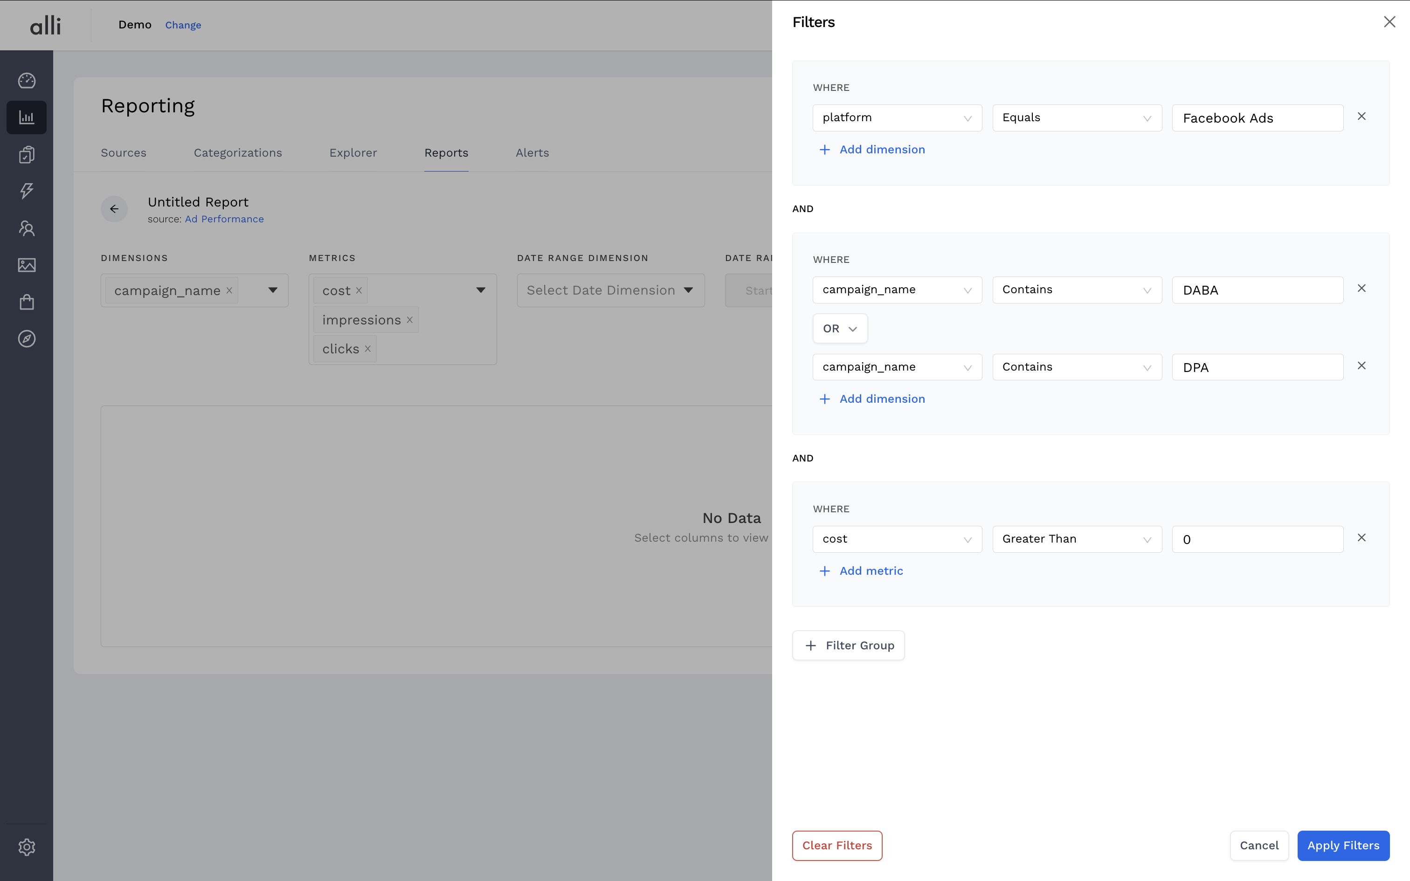Click Apply Filters button
The image size is (1410, 881).
tap(1343, 846)
